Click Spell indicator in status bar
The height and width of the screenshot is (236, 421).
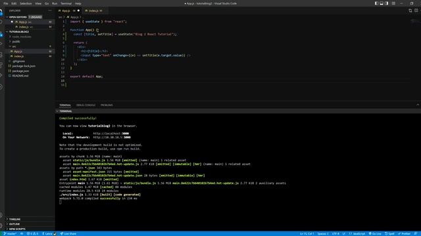click(389, 233)
